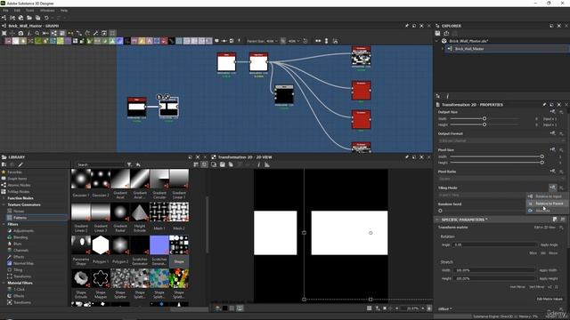Image resolution: width=570 pixels, height=320 pixels.
Task: Click the Edit in 2D View button
Action: (544, 228)
